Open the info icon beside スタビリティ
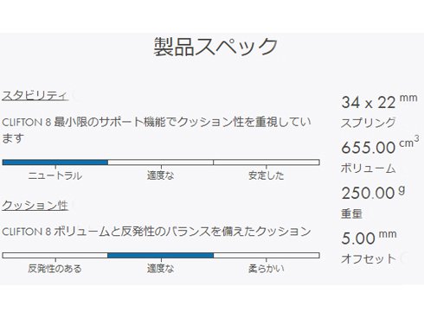This screenshot has width=424, height=318. pyautogui.click(x=75, y=95)
